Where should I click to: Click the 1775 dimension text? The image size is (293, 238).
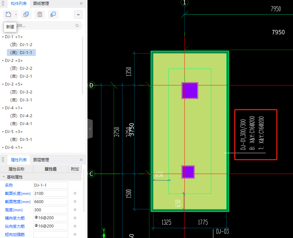coord(203,222)
